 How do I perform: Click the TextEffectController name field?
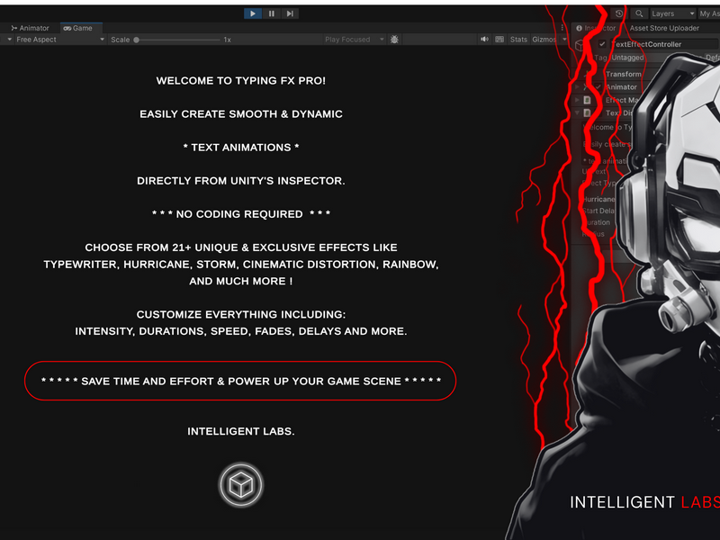pyautogui.click(x=663, y=44)
